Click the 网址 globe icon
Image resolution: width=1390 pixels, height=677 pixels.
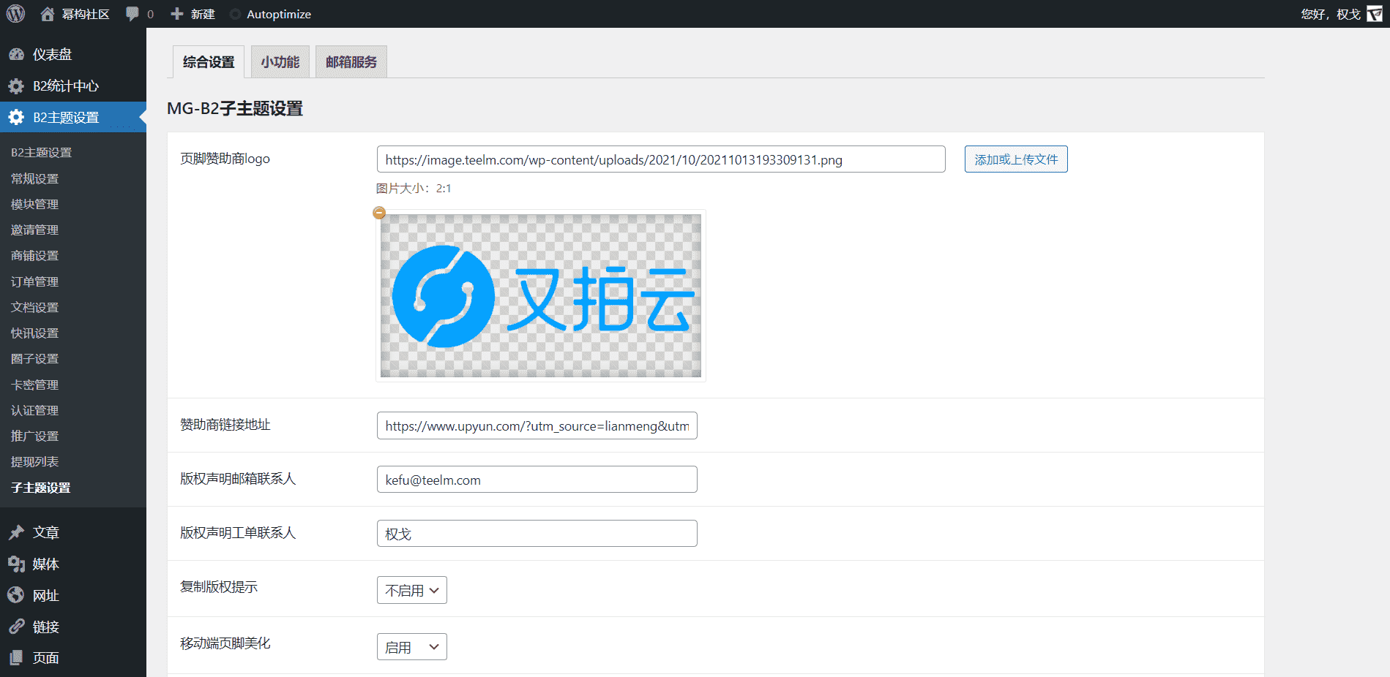click(16, 595)
